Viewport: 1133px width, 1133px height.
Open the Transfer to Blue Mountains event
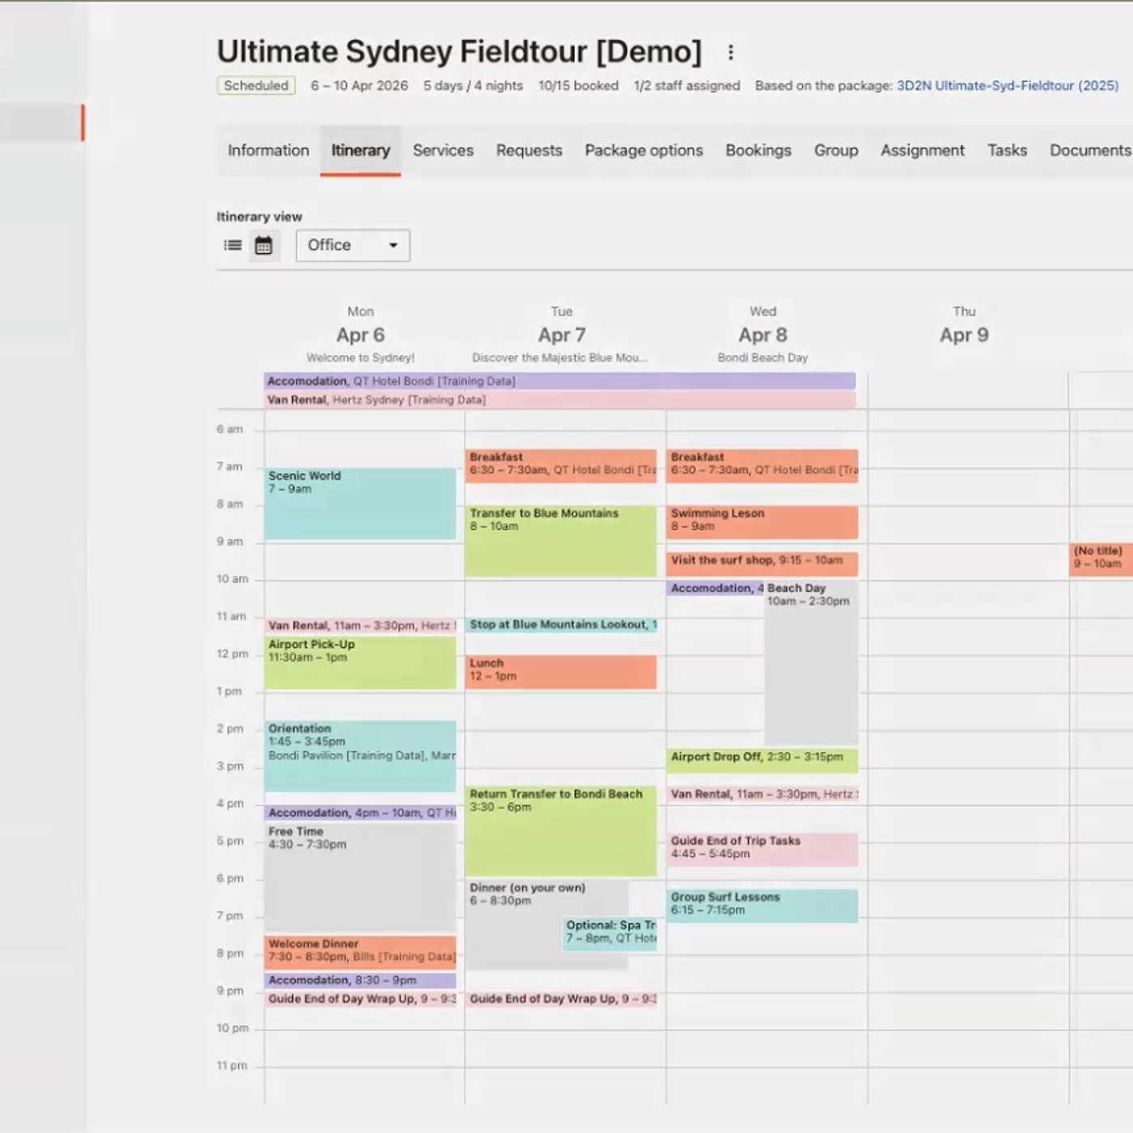click(x=560, y=541)
